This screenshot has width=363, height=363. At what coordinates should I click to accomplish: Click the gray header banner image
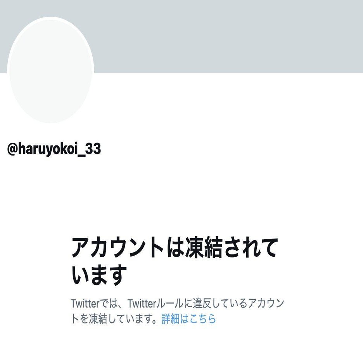[181, 36]
